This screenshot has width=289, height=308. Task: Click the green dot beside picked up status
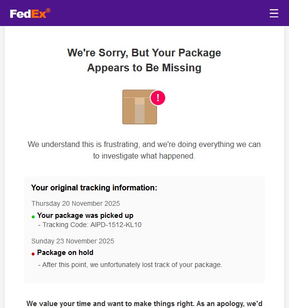point(33,217)
